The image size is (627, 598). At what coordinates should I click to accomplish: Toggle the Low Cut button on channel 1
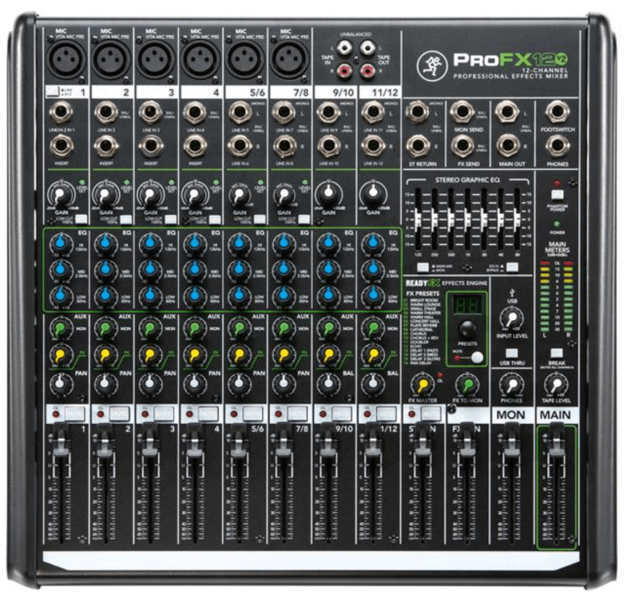point(81,219)
